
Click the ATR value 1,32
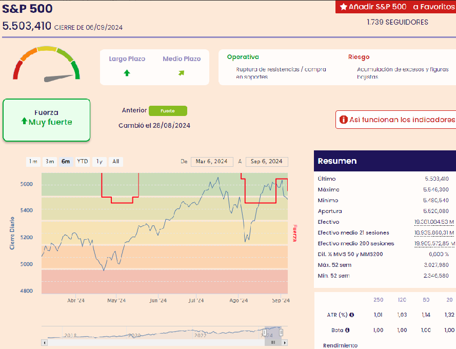449,315
